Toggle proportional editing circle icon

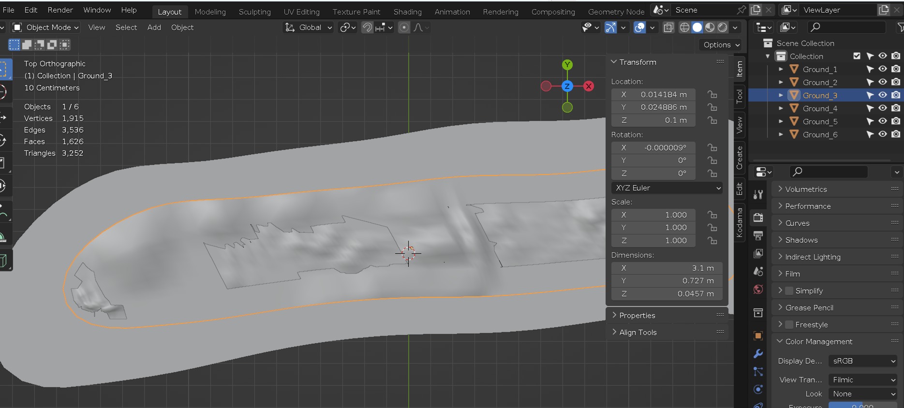(x=404, y=28)
